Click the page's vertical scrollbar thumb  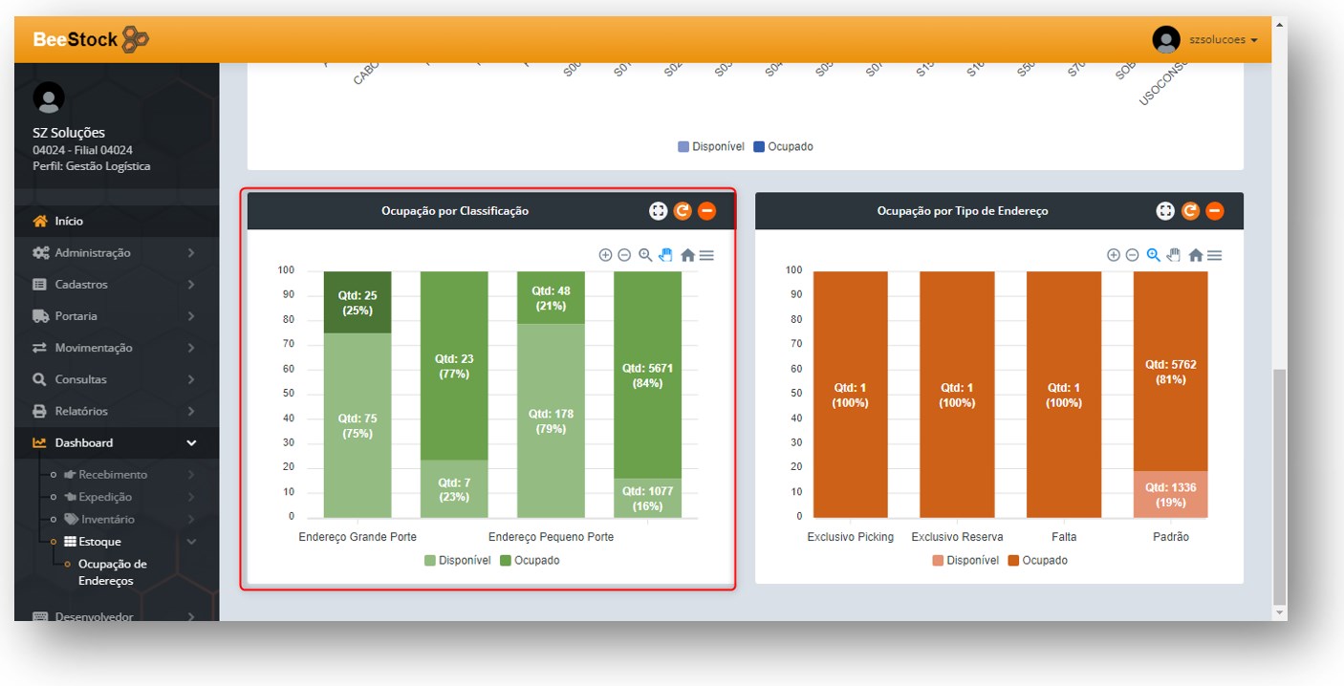click(x=1279, y=487)
